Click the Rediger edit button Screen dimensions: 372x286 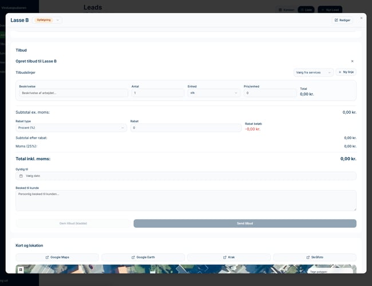342,20
